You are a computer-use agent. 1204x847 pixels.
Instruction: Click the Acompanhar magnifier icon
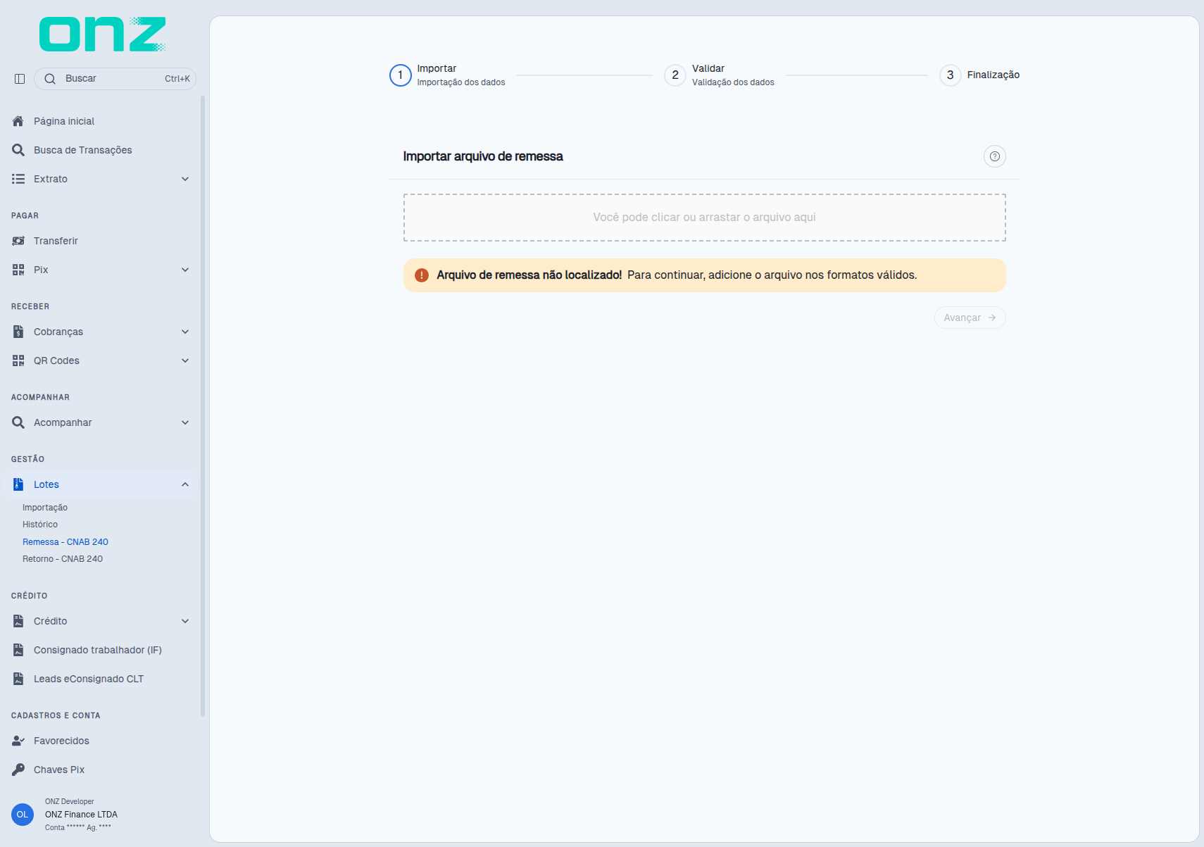point(18,422)
